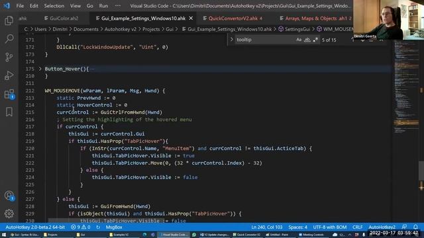Screen dimensions: 424x238
Task: Open the Extensions view
Action: click(x=9, y=94)
